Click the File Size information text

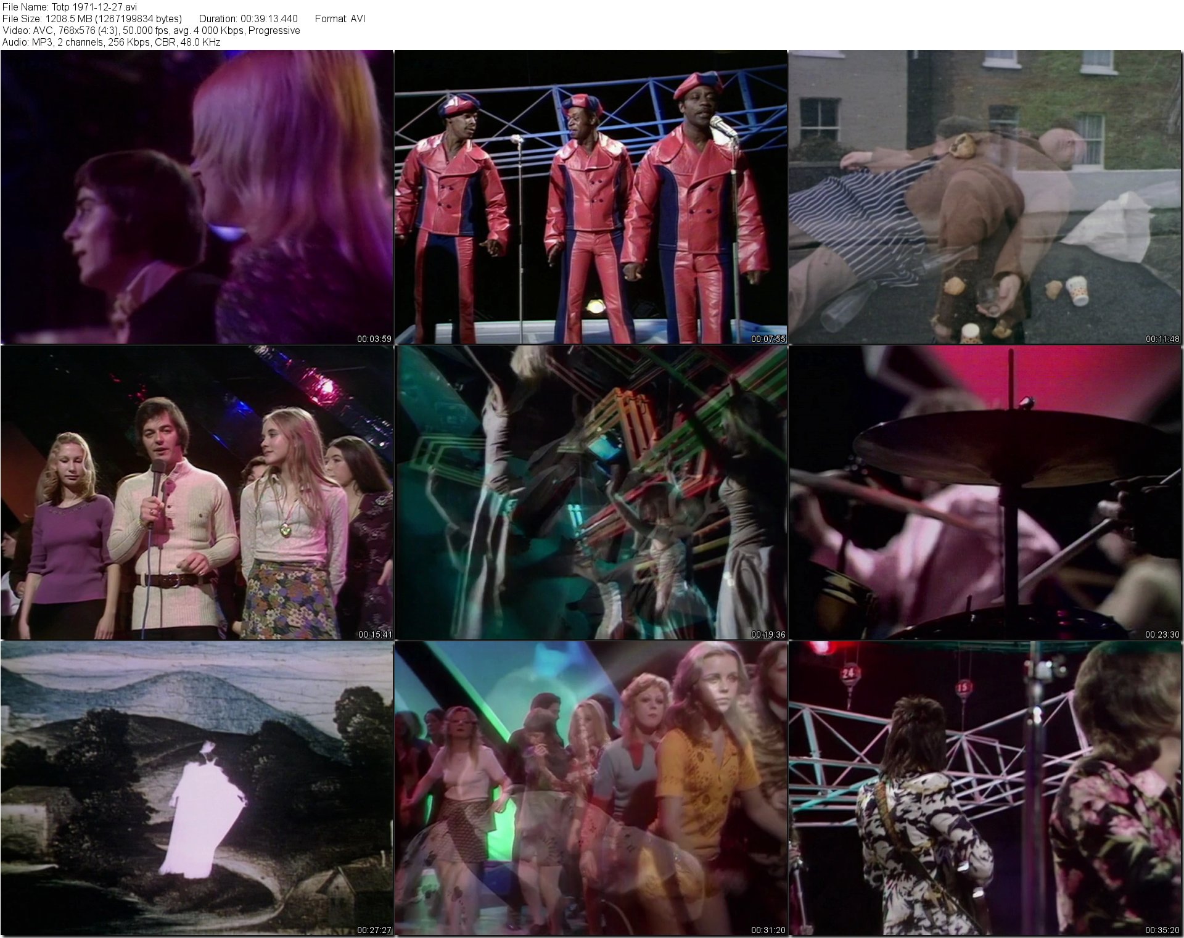tap(92, 19)
